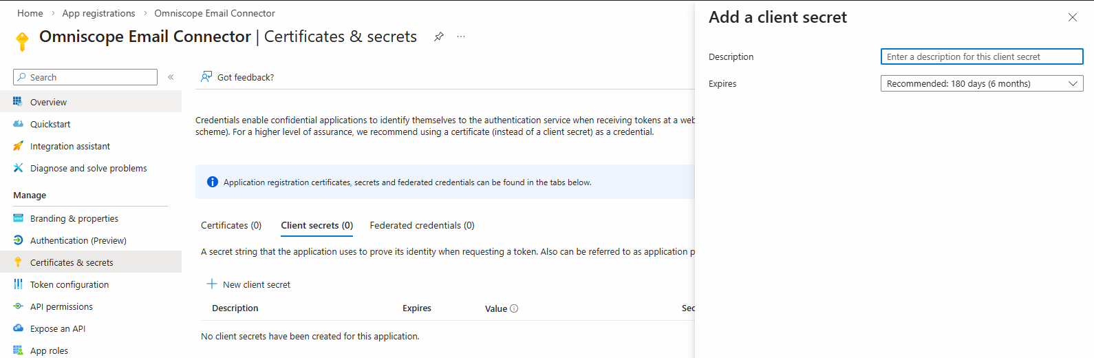Open Overview in the sidebar menu
This screenshot has width=1094, height=358.
91,102
